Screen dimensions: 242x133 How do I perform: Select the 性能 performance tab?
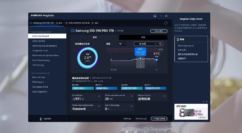[143, 37]
